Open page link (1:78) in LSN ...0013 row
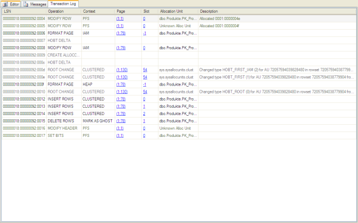This screenshot has width=358, height=223. point(121,106)
